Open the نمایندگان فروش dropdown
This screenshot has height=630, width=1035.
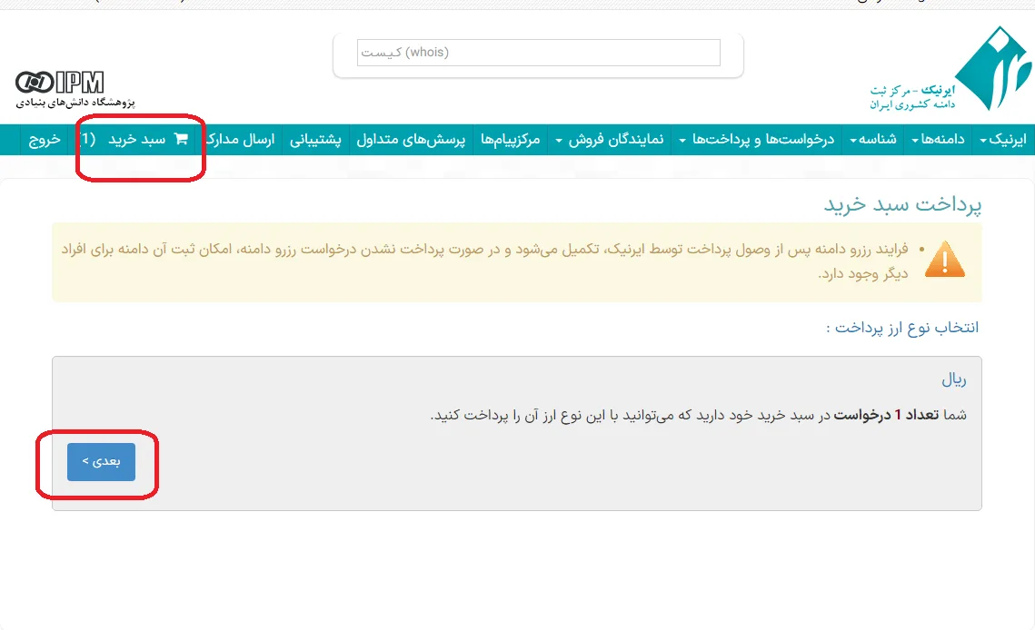[x=609, y=139]
